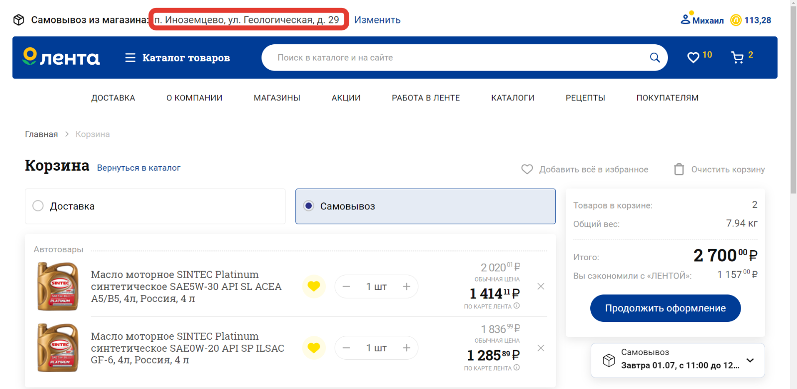Click Автотовары category label

[x=58, y=249]
